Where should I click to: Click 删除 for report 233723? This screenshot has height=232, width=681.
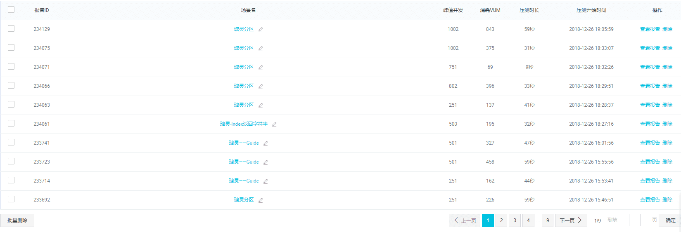point(667,162)
